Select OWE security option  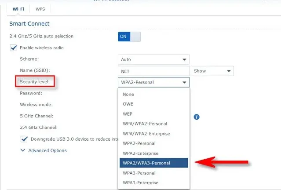[128, 104]
